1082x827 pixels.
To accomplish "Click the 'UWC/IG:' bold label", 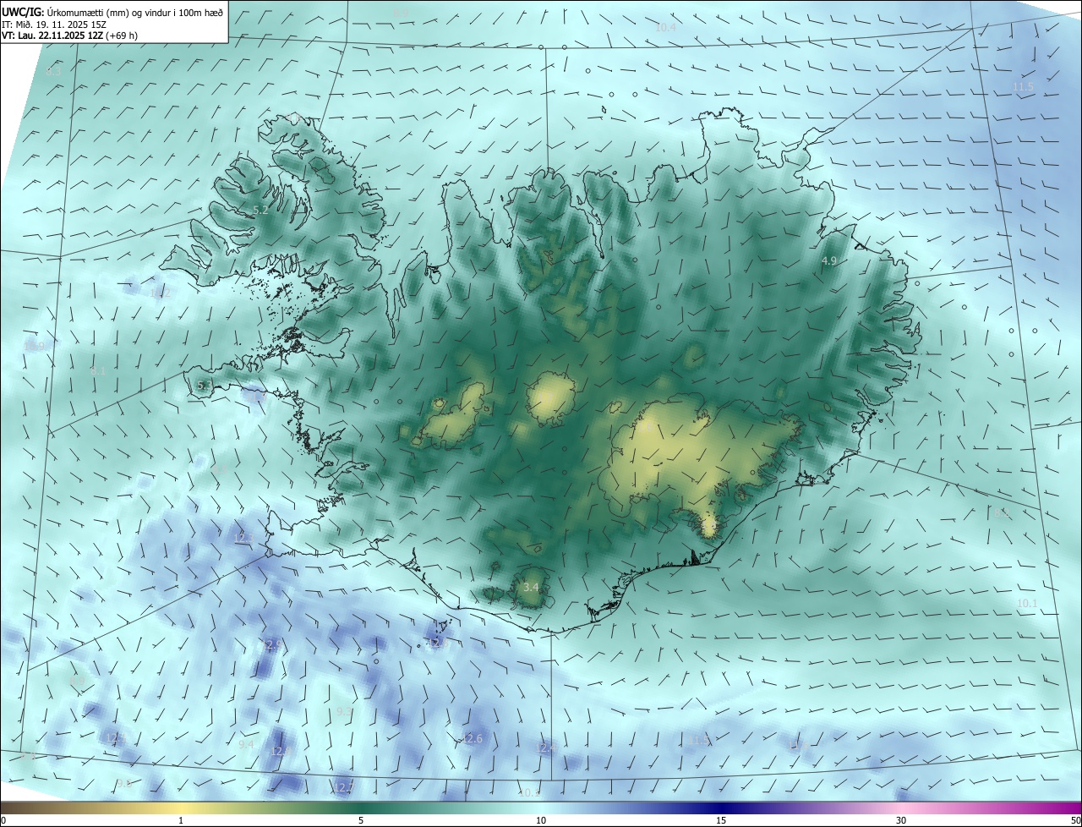I will click(x=23, y=12).
